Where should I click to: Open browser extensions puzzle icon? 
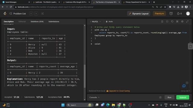pos(170,7)
